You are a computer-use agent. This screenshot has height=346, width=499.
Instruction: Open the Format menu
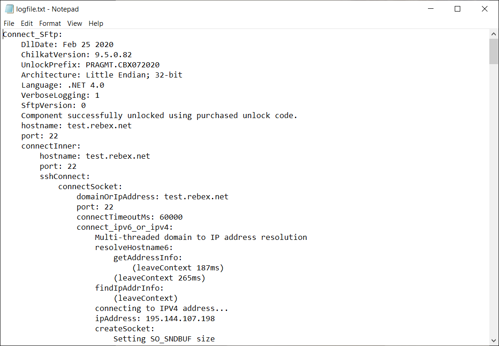coord(50,23)
